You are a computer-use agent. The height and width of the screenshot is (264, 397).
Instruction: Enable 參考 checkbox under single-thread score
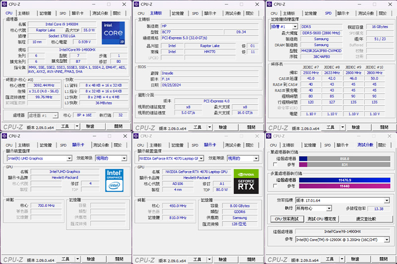275,164
